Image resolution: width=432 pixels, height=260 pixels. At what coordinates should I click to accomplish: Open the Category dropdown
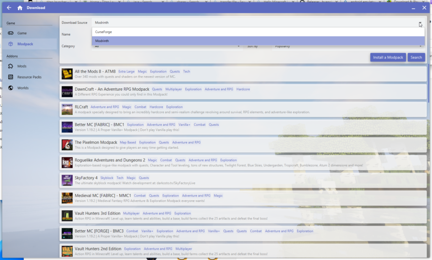[166, 47]
